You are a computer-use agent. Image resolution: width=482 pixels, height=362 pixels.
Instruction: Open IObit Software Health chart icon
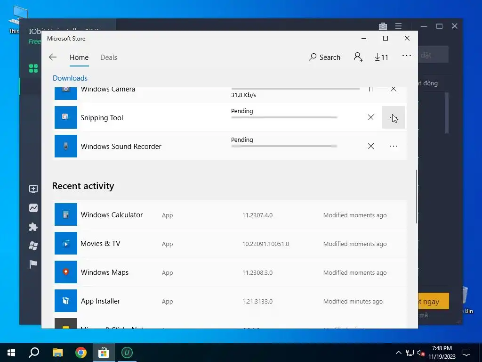[33, 208]
